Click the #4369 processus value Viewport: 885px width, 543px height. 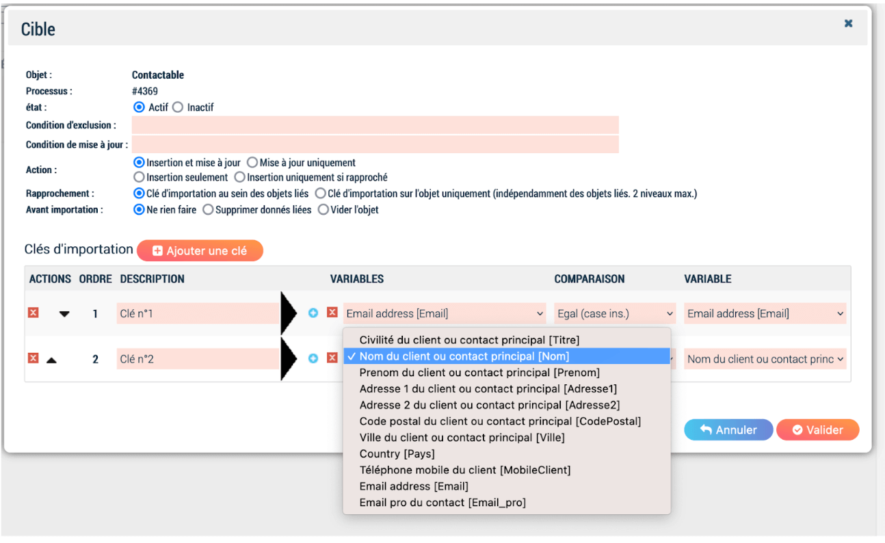[145, 91]
